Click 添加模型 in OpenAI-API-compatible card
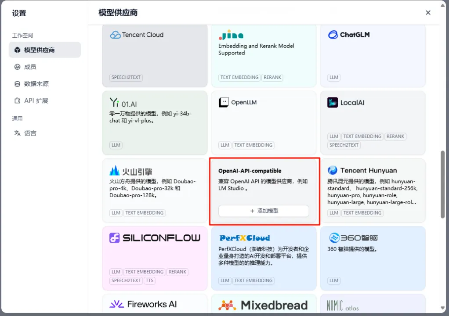The image size is (449, 316). 264,211
